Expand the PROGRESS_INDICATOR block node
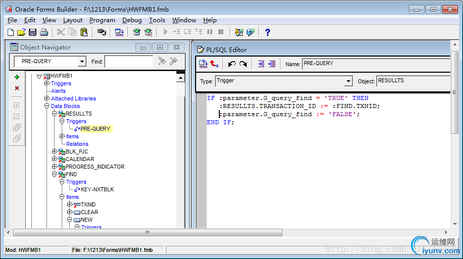The height and width of the screenshot is (259, 463). coord(54,167)
